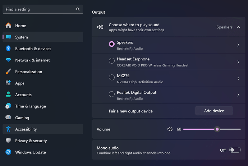Screen dimensions: 248x166
Task: Click the search magnifier icon
Action: [78, 9]
